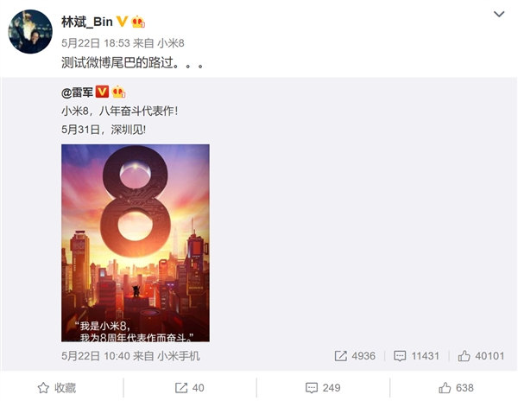Open the 249 comments section
The height and width of the screenshot is (401, 518).
pos(323,388)
